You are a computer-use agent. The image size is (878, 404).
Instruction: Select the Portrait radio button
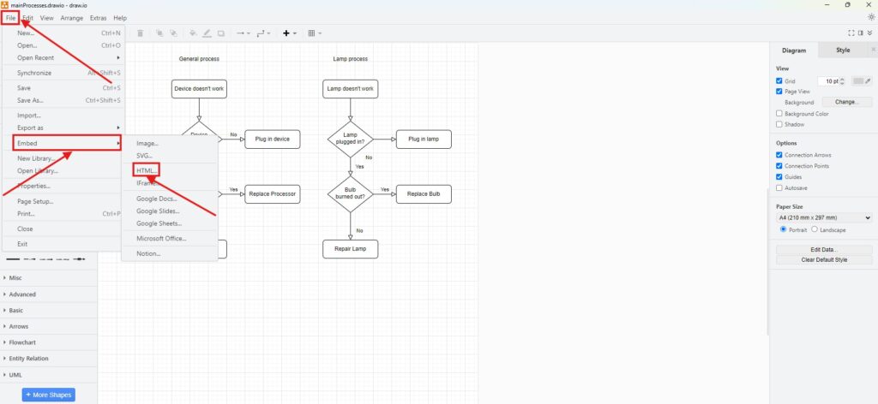(x=784, y=229)
